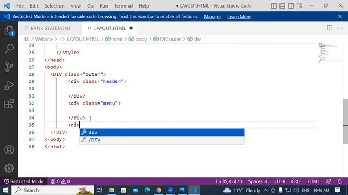Split the editor right
348x195 pixels.
pyautogui.click(x=330, y=28)
